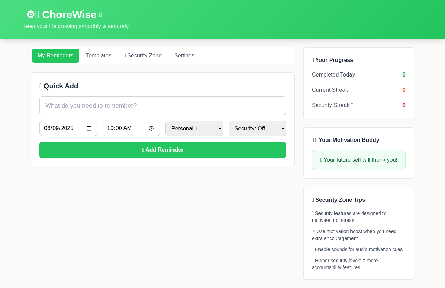Click the Security Zone Tips heading icon

(313, 200)
